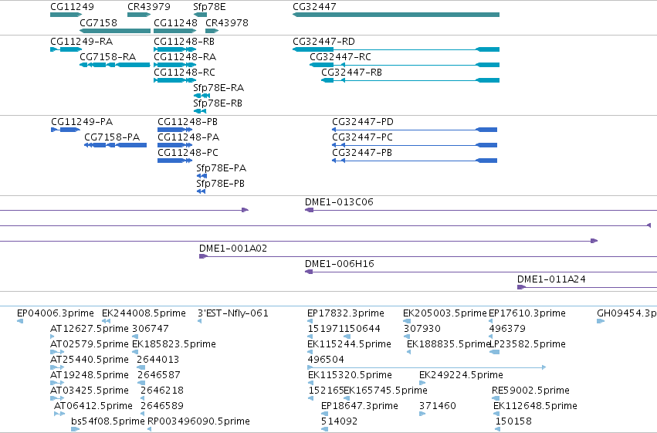Click the CG7158 gene label
657x433 pixels.
click(x=98, y=22)
